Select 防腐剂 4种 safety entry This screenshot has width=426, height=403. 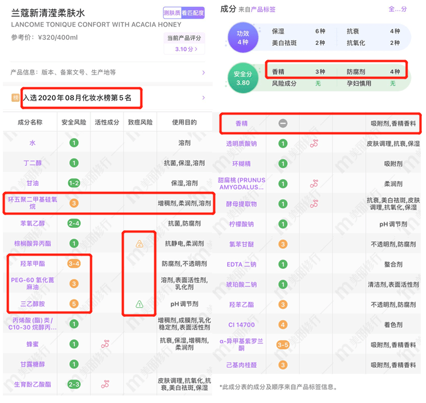coord(373,72)
